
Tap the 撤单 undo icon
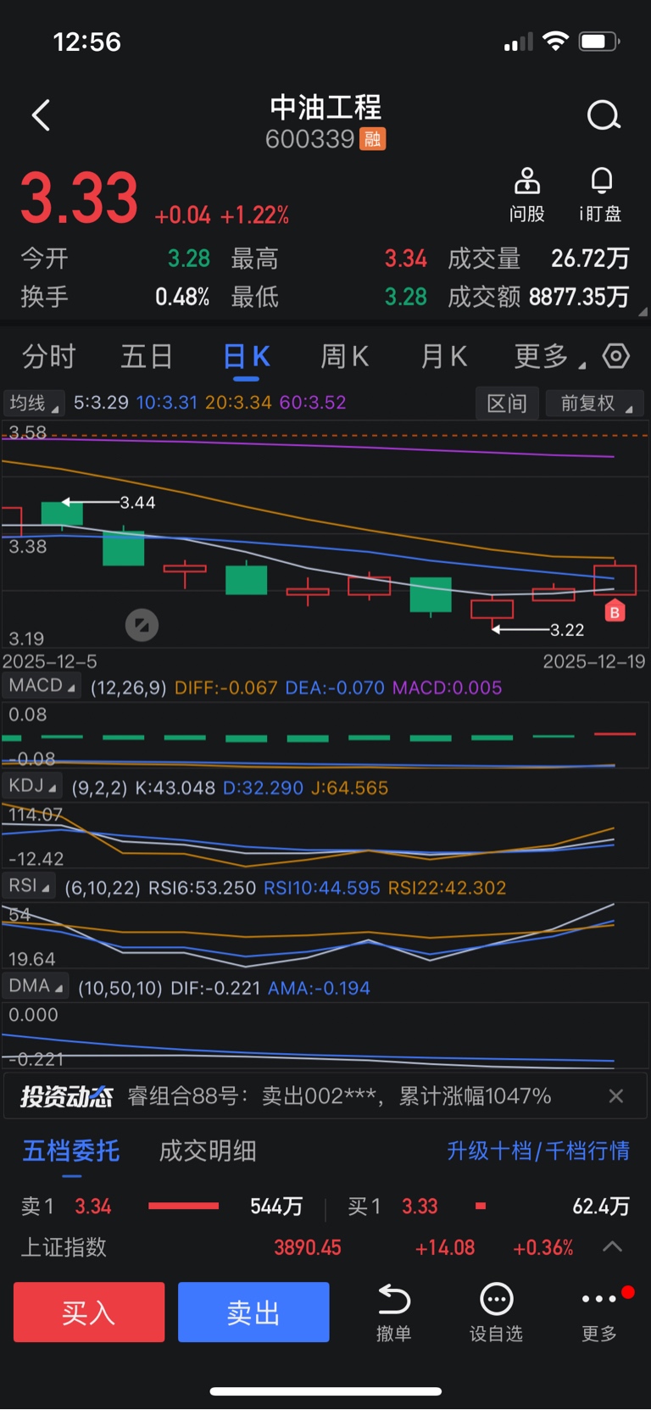[x=393, y=1299]
